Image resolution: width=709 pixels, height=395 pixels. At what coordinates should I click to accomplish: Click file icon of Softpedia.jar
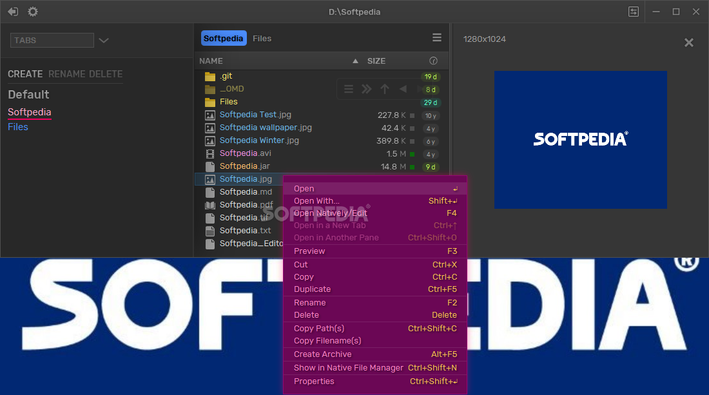pos(210,167)
